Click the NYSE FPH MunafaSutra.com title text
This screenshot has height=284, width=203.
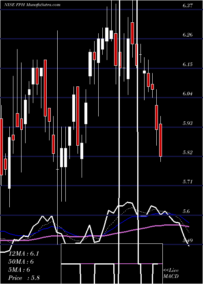point(32,5)
